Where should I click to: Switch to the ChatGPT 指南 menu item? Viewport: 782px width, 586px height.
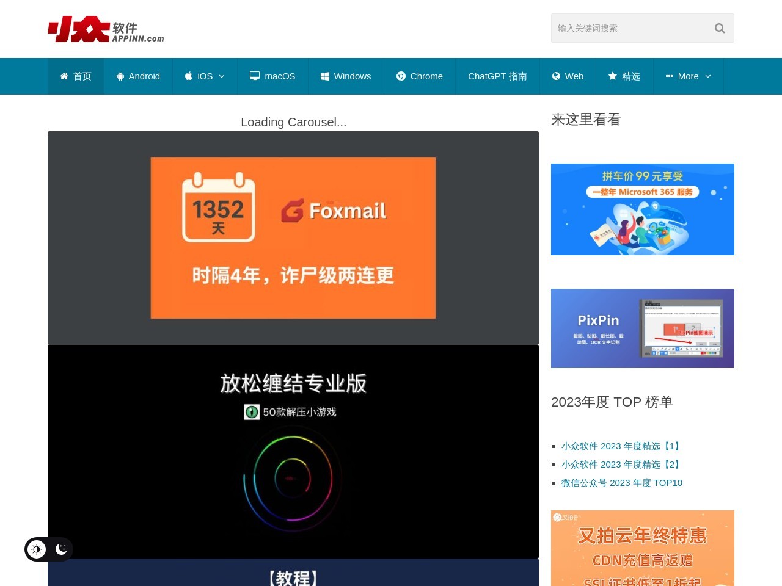498,76
